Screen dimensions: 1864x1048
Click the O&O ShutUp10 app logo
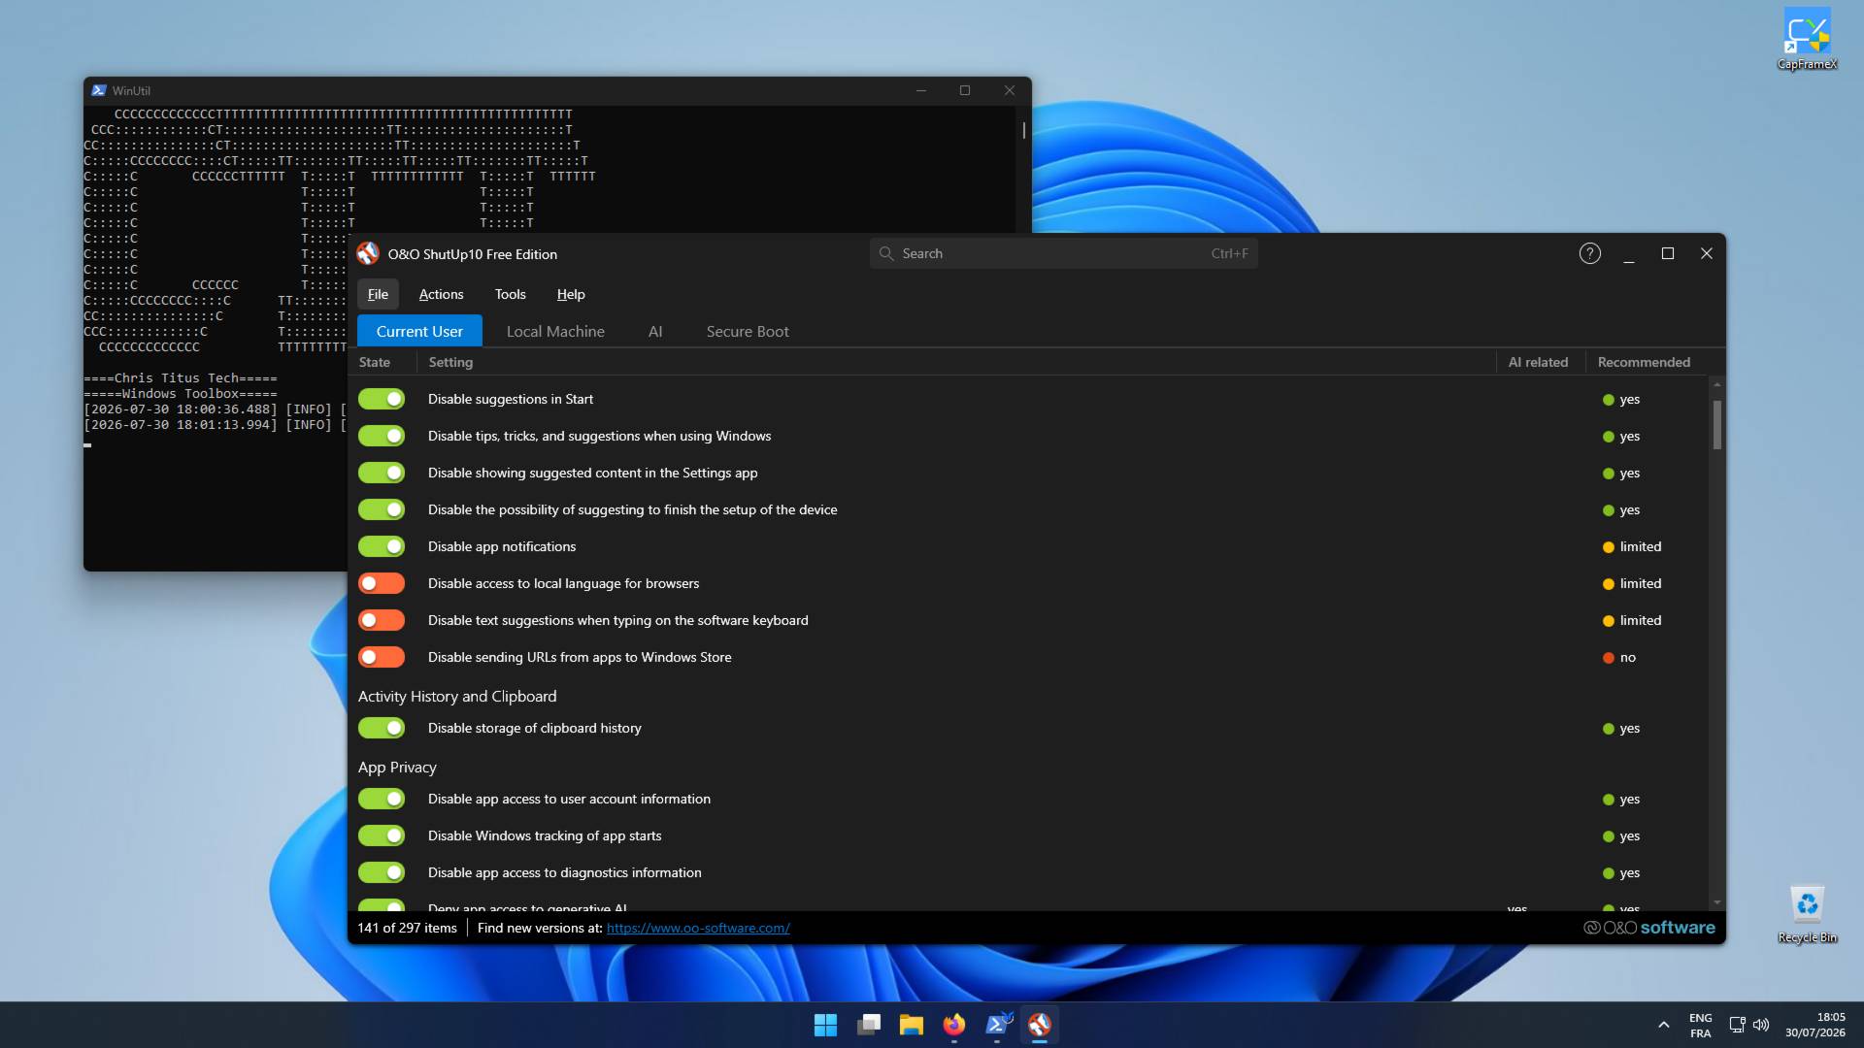[368, 254]
